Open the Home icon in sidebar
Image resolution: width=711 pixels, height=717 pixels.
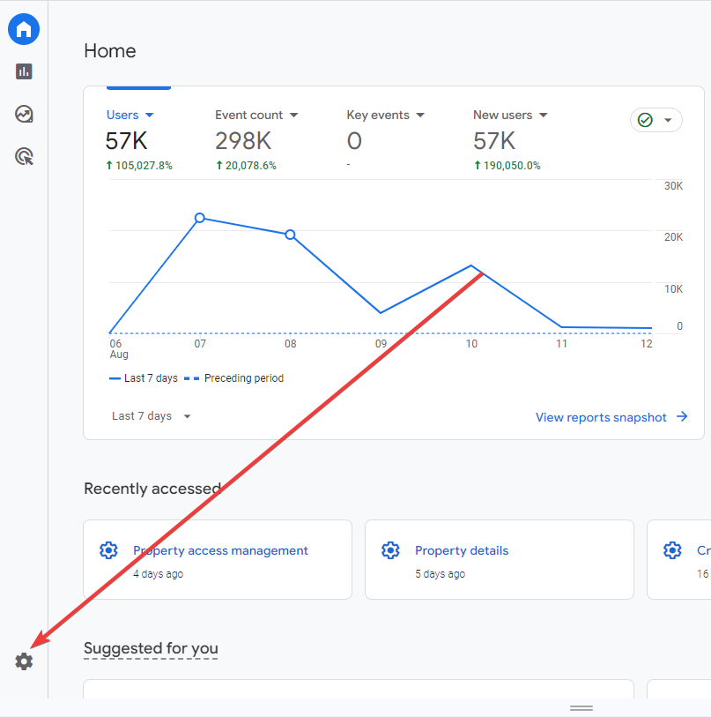tap(24, 29)
